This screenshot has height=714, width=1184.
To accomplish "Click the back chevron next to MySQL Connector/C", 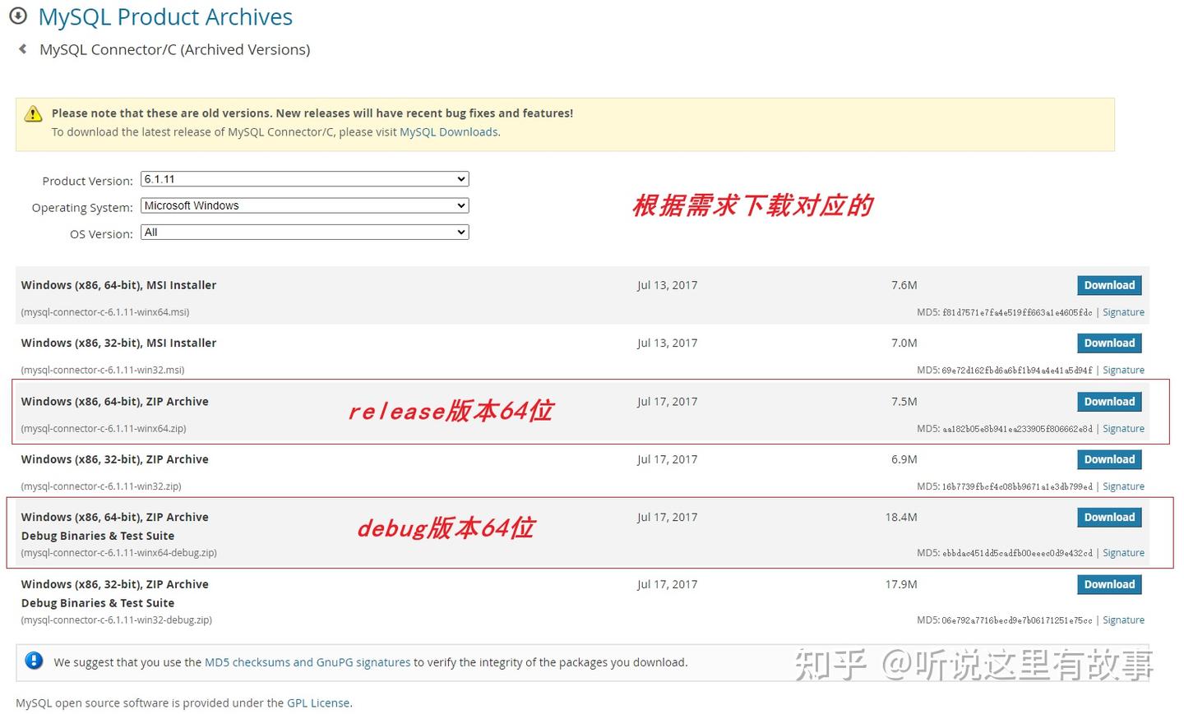I will point(21,48).
